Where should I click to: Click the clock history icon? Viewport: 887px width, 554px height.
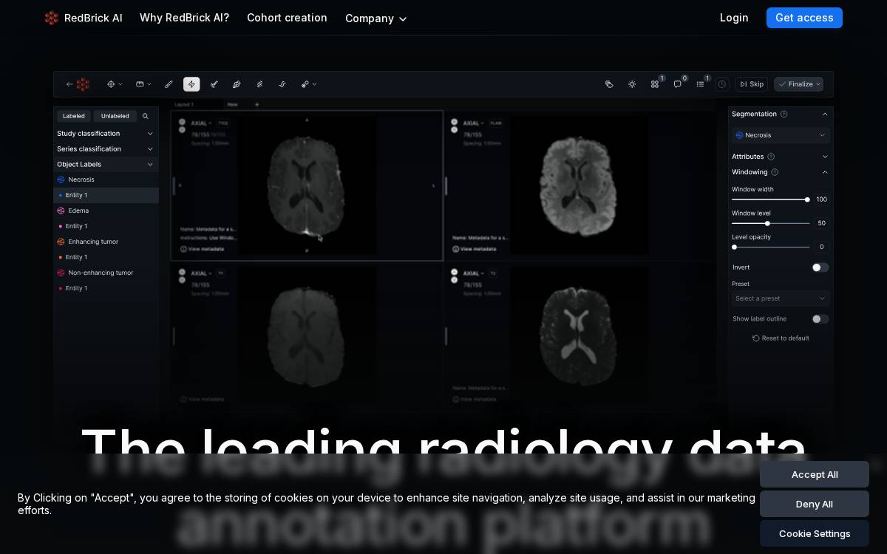click(722, 84)
